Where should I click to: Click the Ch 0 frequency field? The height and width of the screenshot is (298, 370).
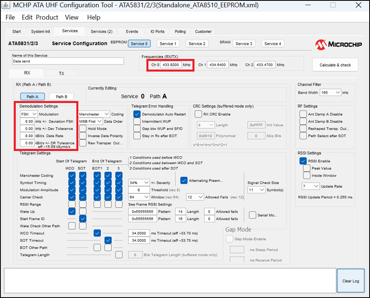pyautogui.click(x=171, y=64)
